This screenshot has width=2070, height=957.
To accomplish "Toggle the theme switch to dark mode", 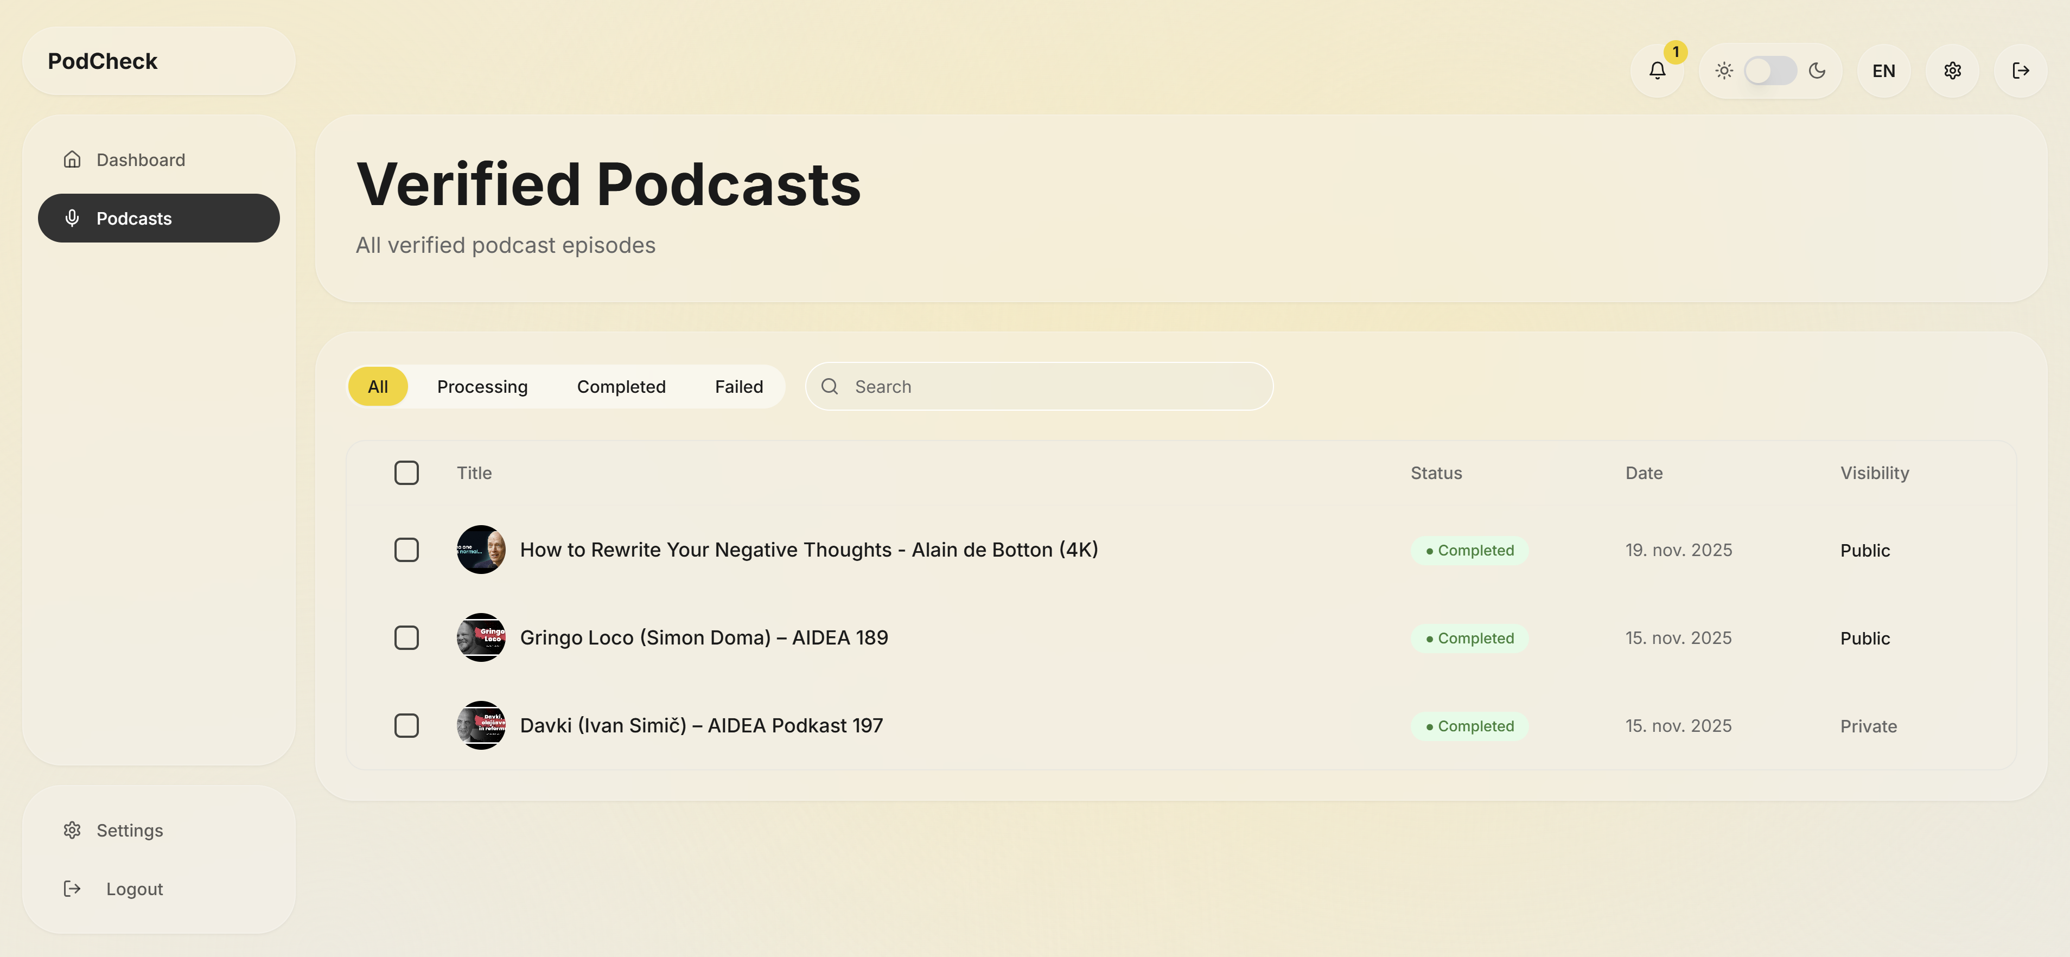I will (x=1771, y=71).
